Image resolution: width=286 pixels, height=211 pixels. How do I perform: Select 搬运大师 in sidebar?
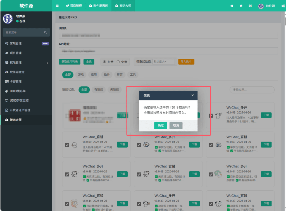coord(26,120)
